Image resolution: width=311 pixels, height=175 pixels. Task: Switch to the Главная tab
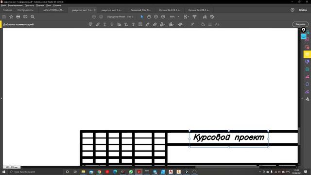click(x=8, y=10)
